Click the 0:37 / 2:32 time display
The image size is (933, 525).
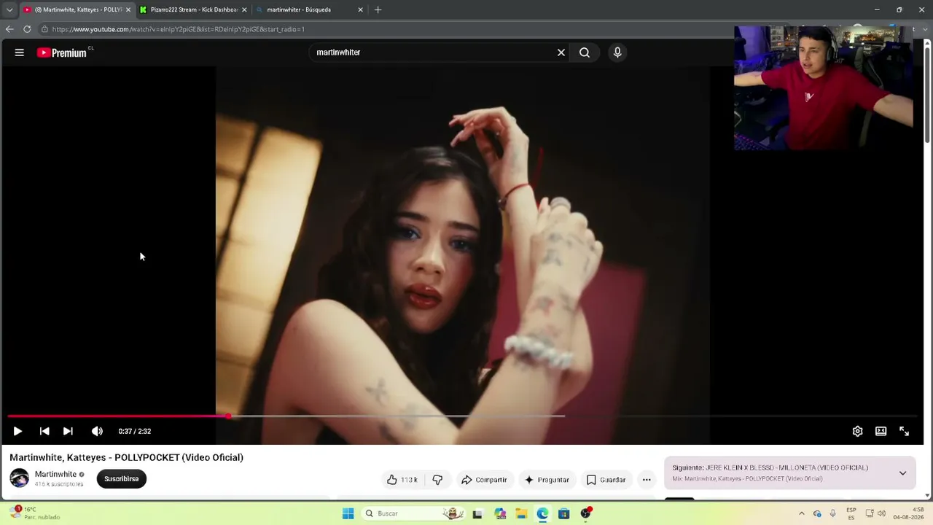click(x=135, y=431)
